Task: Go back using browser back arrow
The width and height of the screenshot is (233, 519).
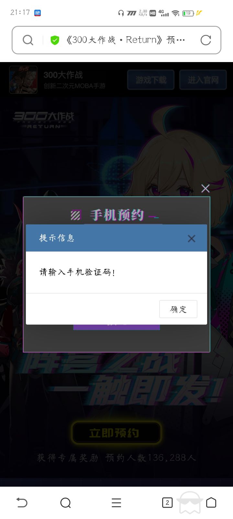Action: pos(22,503)
